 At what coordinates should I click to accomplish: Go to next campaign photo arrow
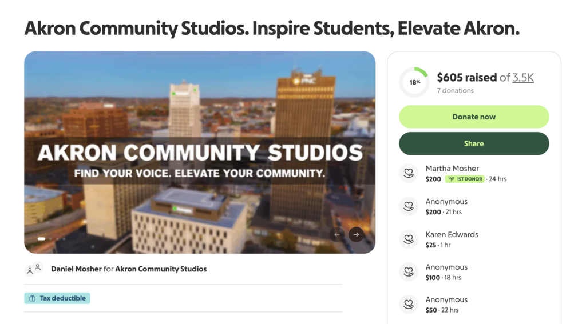[x=356, y=234]
